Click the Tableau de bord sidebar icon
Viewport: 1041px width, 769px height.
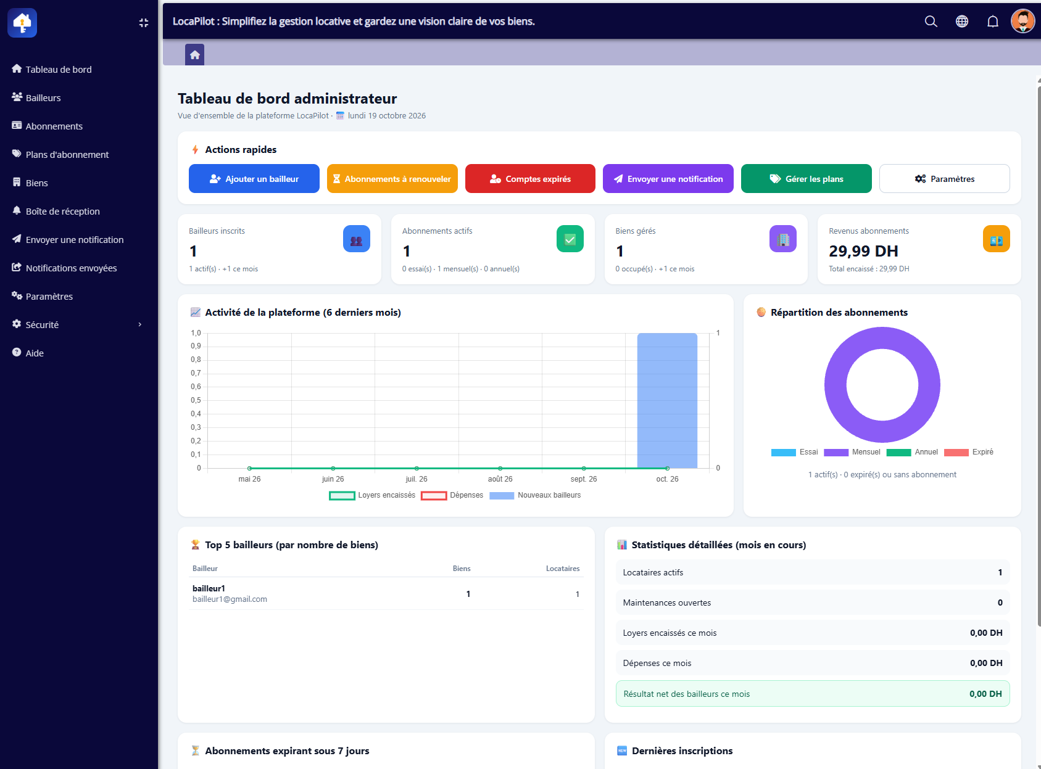point(17,69)
